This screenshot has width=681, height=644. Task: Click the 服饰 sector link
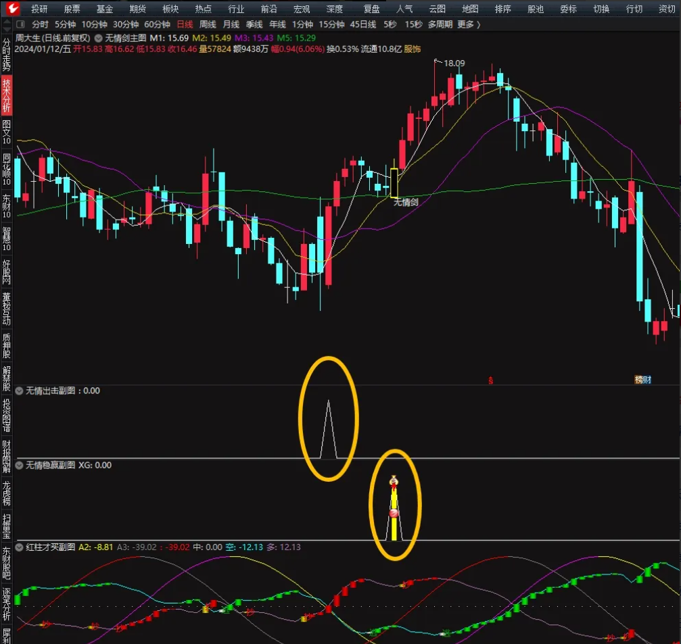click(x=412, y=49)
